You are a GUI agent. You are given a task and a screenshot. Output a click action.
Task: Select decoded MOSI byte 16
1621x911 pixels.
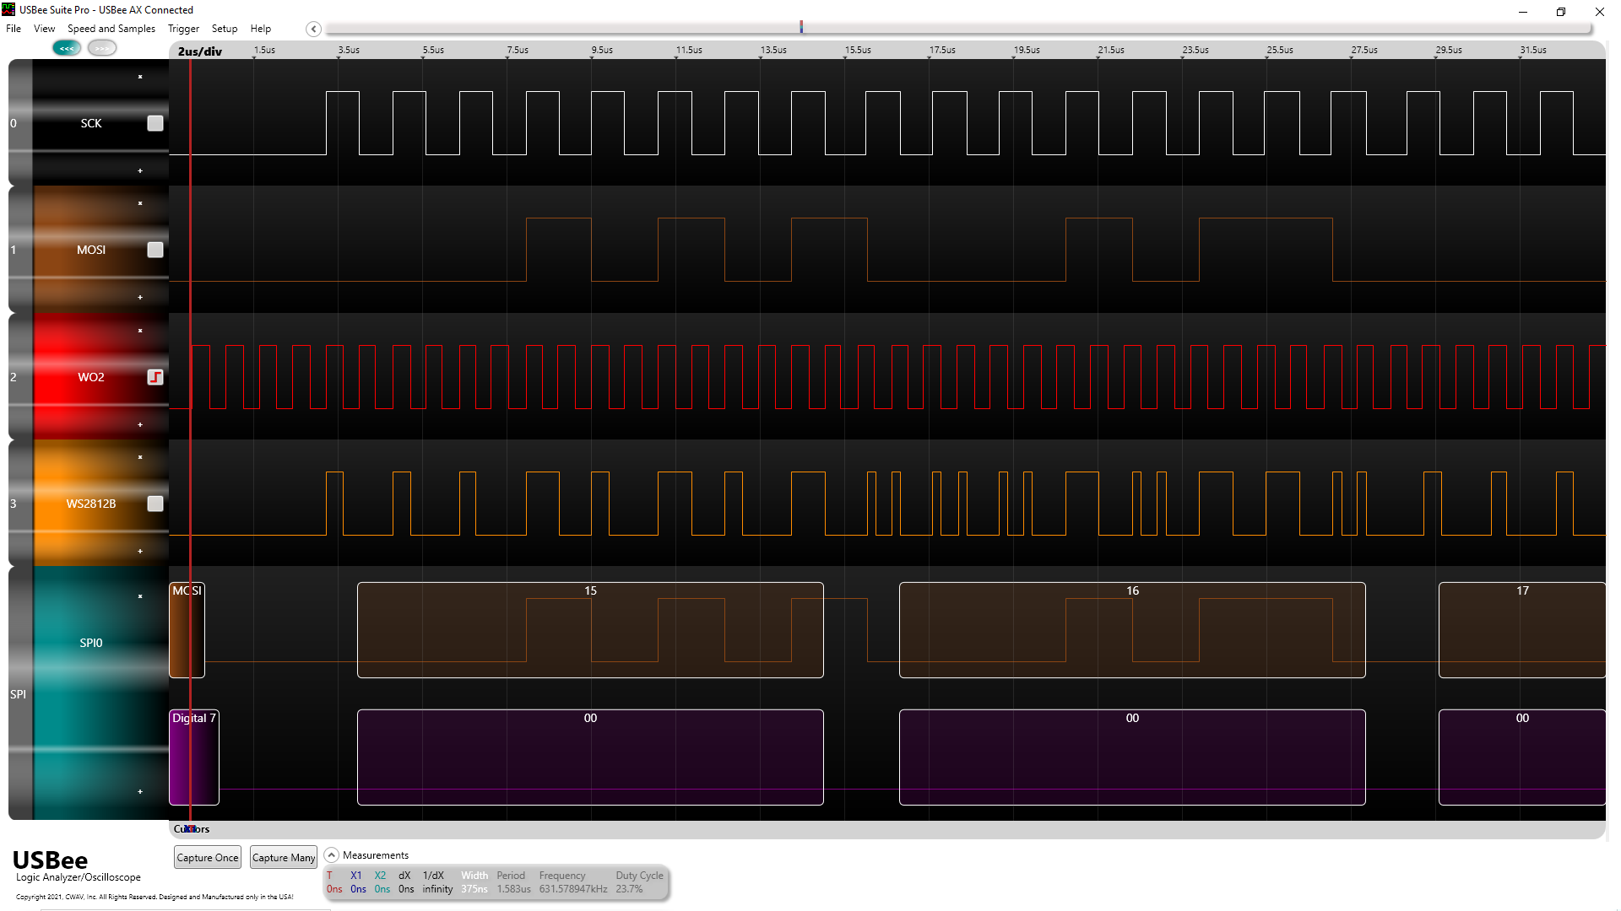1132,630
